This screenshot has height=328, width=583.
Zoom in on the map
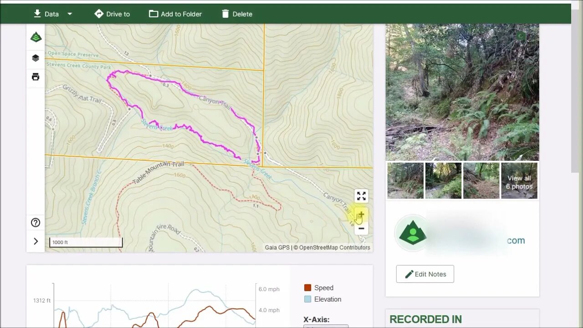coord(361,215)
